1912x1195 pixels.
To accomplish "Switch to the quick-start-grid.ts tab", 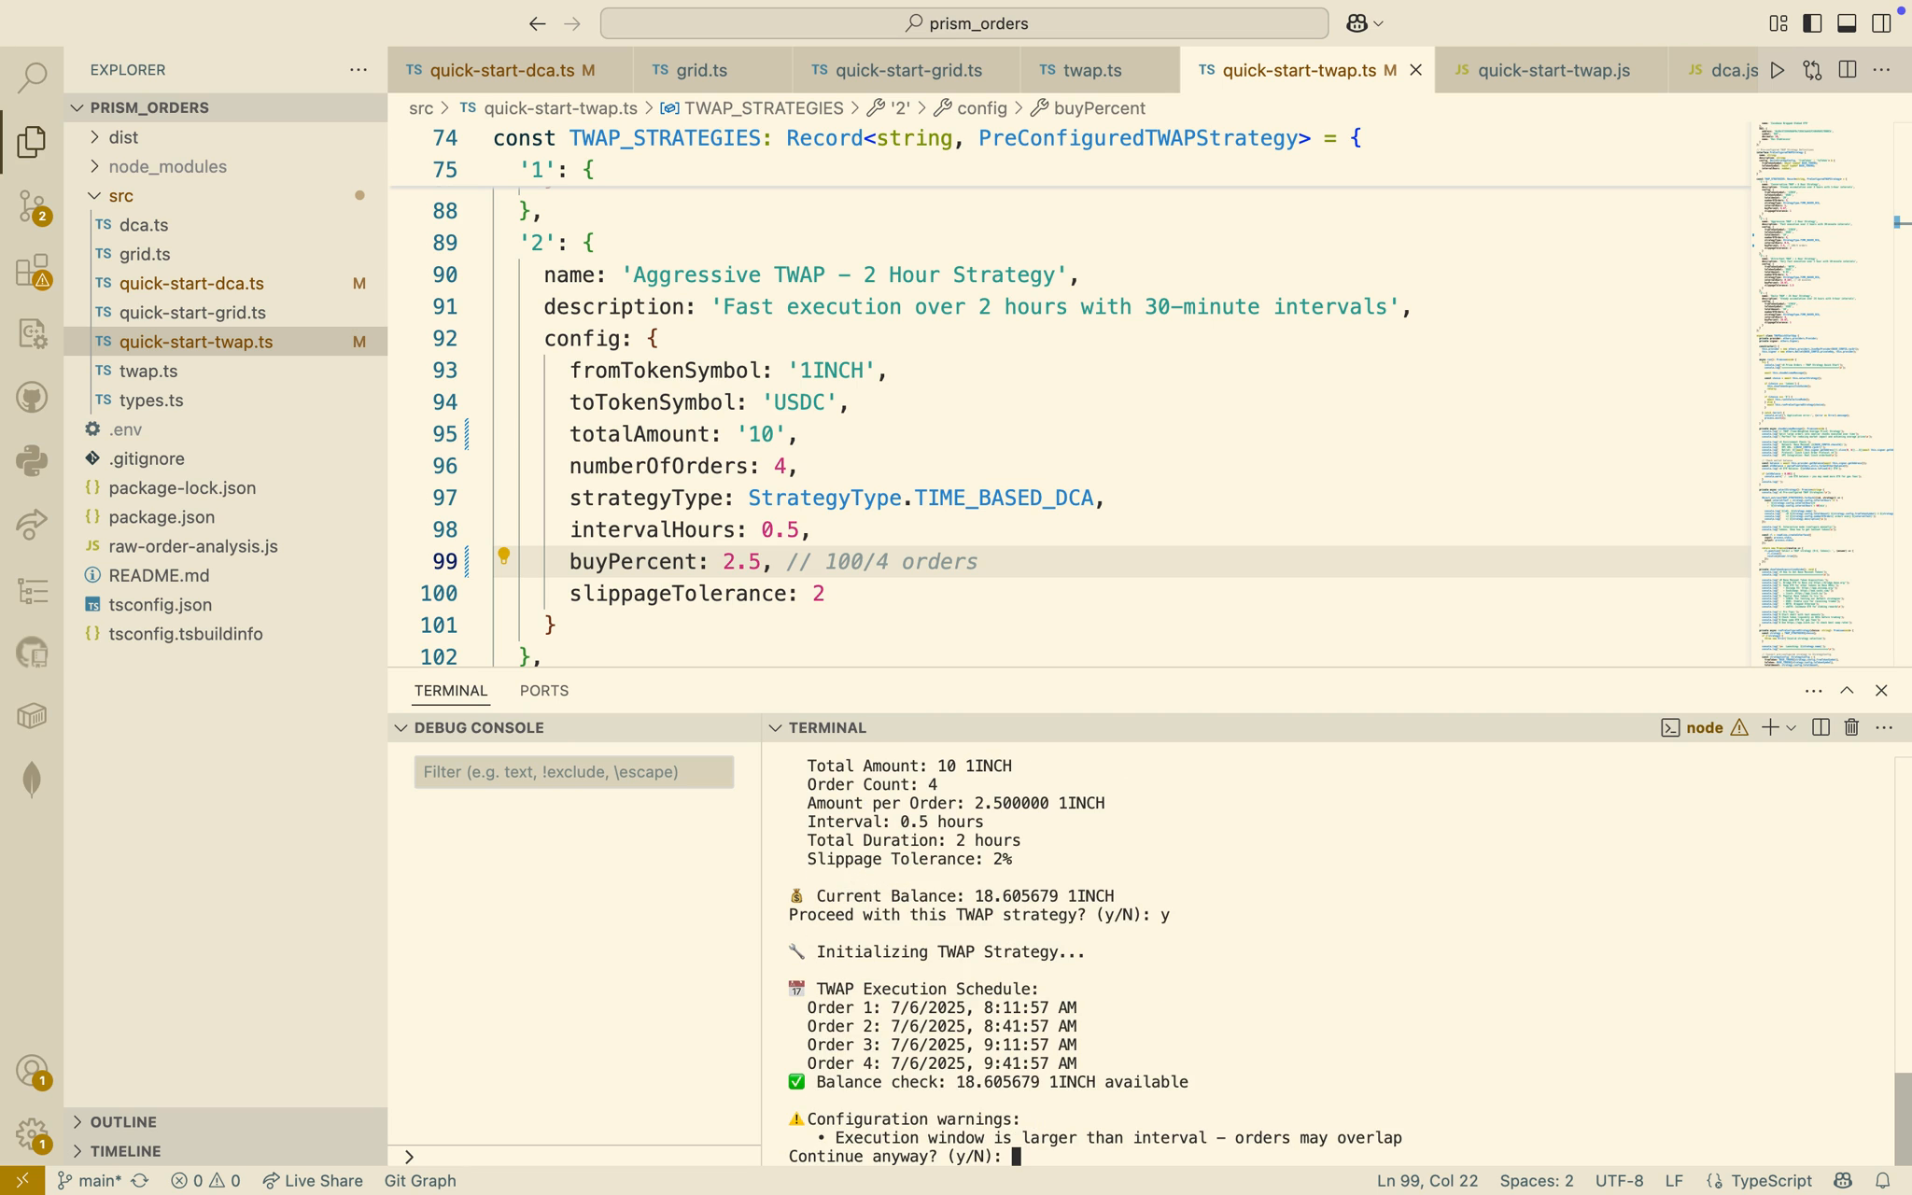I will 907,70.
